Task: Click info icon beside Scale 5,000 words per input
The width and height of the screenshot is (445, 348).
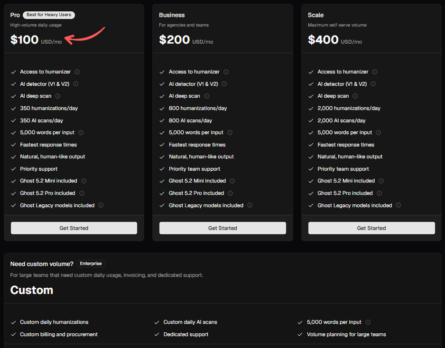Action: [378, 132]
